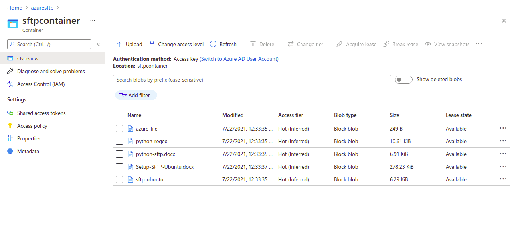This screenshot has height=232, width=518.
Task: Click the sftpcontainer container icon in header
Action: [13, 24]
